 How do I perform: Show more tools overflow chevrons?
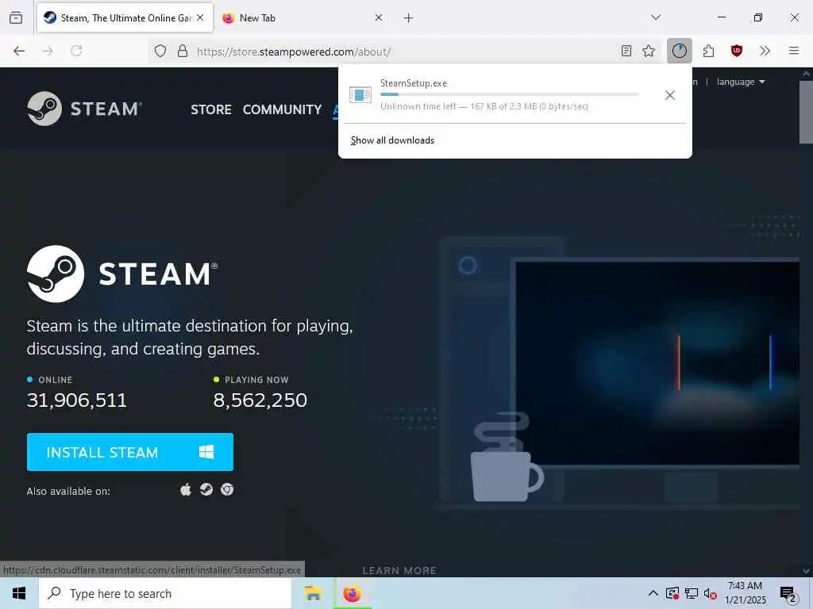[x=765, y=51]
